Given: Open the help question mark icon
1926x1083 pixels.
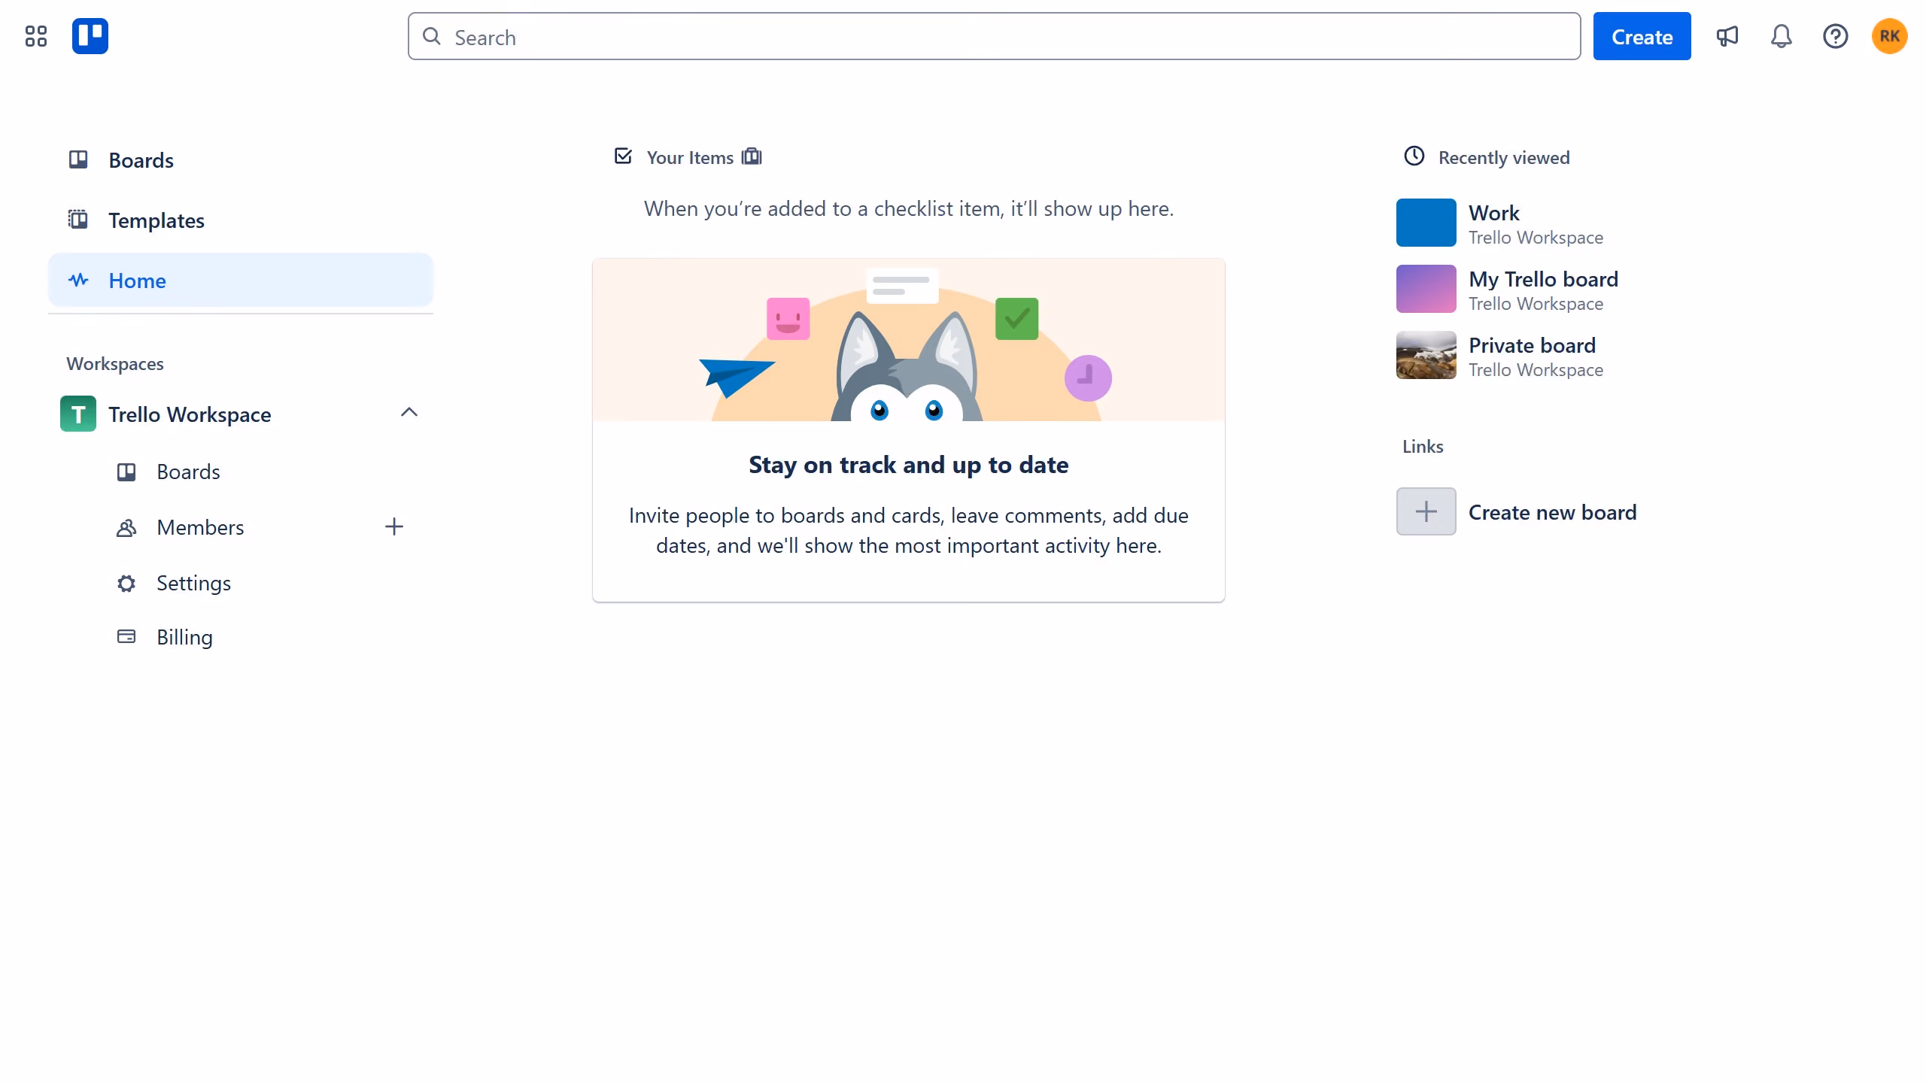Looking at the screenshot, I should (x=1835, y=36).
